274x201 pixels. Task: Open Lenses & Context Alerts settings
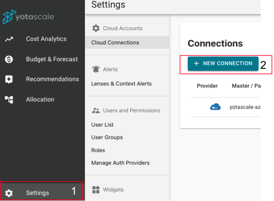tap(121, 83)
